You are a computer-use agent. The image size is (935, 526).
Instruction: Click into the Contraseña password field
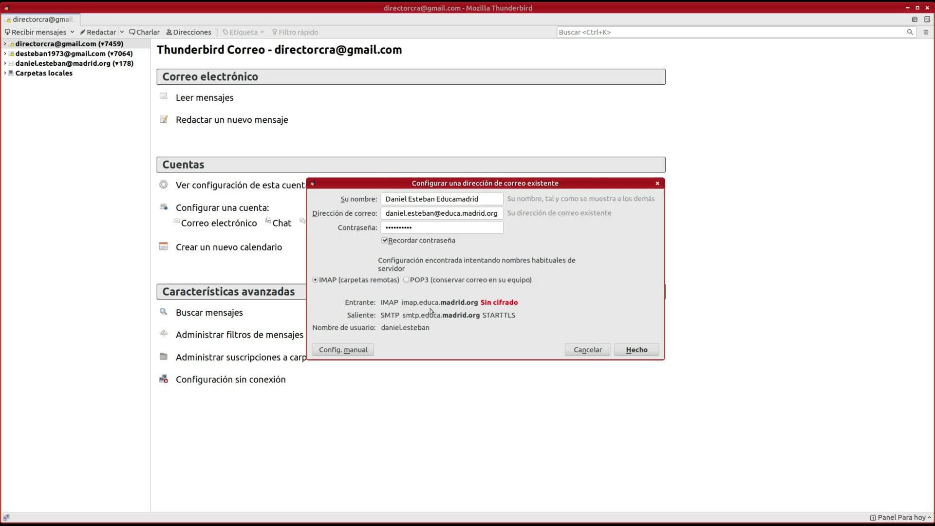(x=442, y=227)
